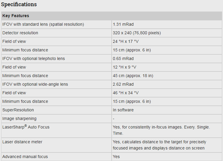Click the Advanced manual focus label

pos(25,157)
